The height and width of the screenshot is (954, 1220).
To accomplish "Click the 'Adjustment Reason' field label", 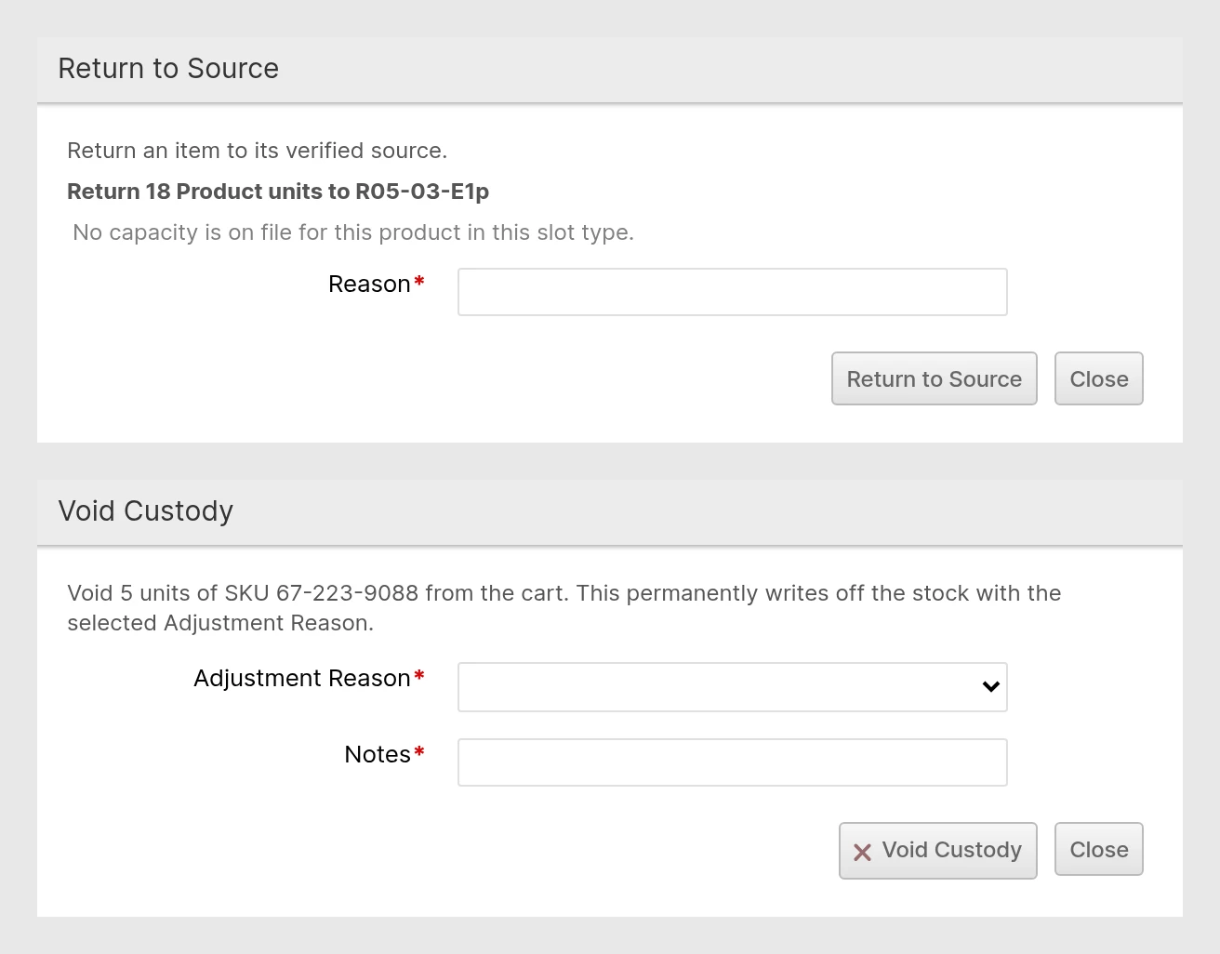I will click(302, 679).
